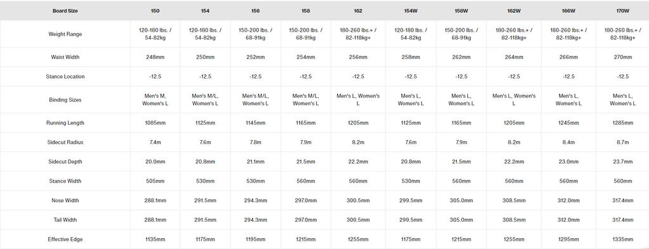Screen dimensions: 649x249
Task: Click the Stance Width row label
Action: pyautogui.click(x=65, y=181)
